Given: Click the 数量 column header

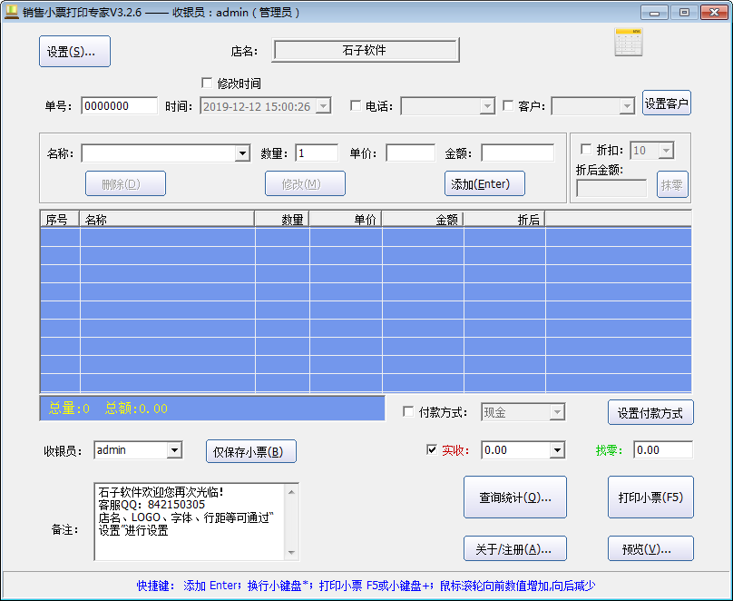Looking at the screenshot, I should [282, 220].
